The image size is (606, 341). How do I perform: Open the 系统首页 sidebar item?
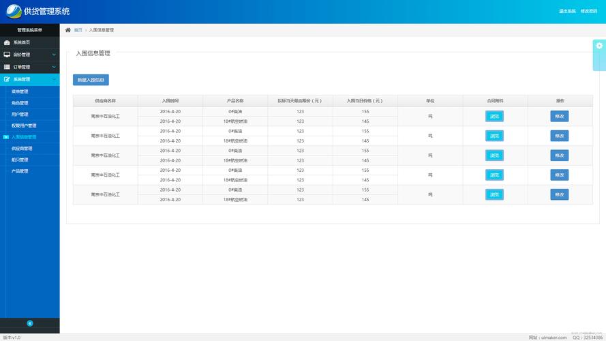[x=30, y=42]
